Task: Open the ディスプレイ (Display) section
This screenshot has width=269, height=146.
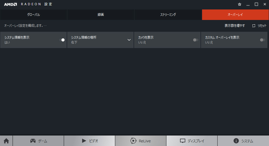Action: click(192, 141)
